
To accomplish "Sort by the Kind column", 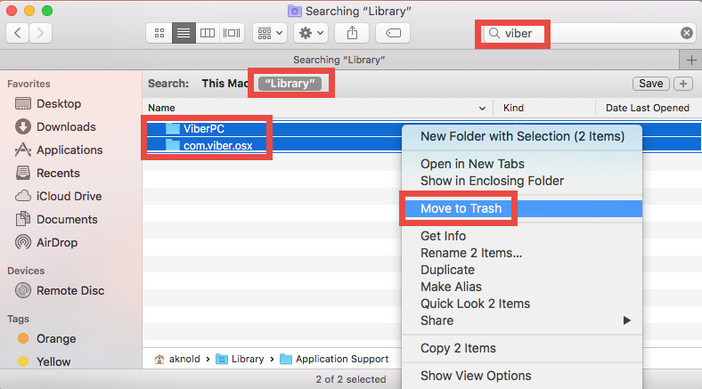I will [513, 108].
